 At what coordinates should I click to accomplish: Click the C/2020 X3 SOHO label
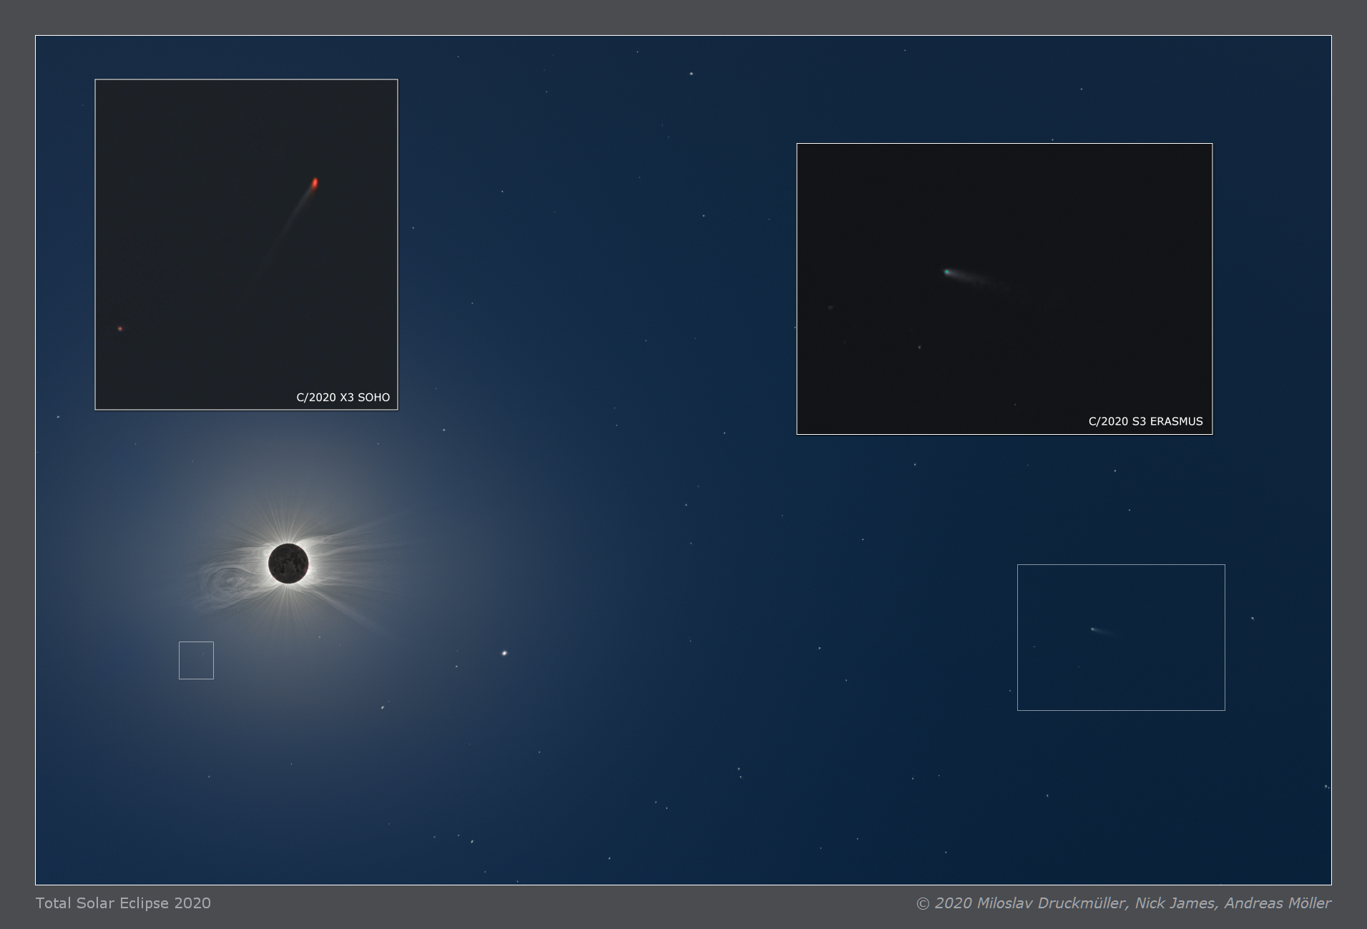[343, 398]
